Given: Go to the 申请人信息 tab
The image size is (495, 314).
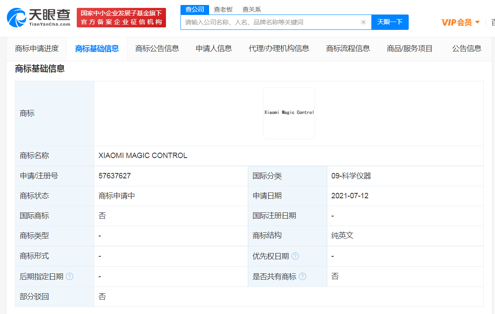Looking at the screenshot, I should [x=214, y=49].
